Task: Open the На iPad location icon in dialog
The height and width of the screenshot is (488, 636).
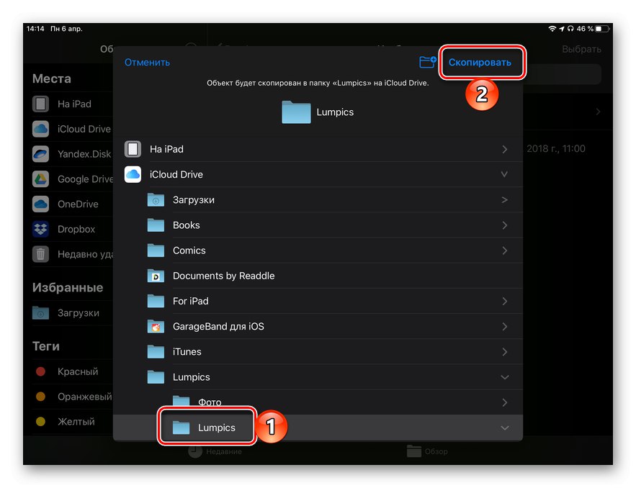Action: (x=133, y=149)
